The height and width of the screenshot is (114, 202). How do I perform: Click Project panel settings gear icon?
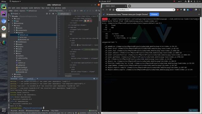53,14
